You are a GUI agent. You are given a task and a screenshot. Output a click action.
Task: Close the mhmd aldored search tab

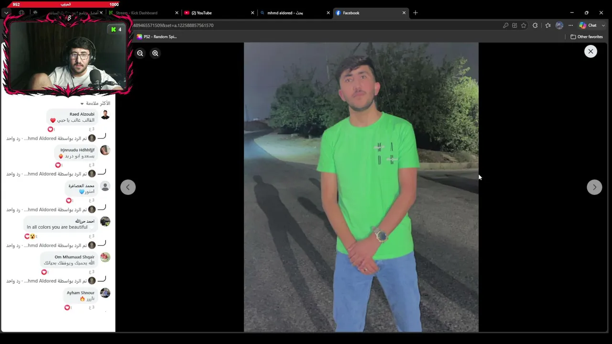pyautogui.click(x=328, y=13)
